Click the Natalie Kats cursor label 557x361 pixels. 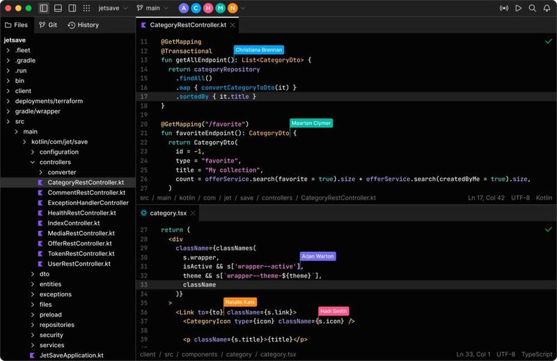pyautogui.click(x=240, y=302)
